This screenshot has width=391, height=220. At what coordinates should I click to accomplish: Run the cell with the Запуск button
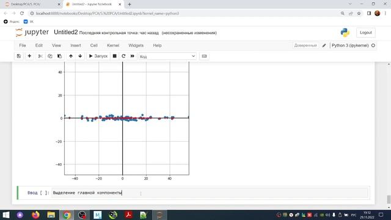(x=98, y=56)
